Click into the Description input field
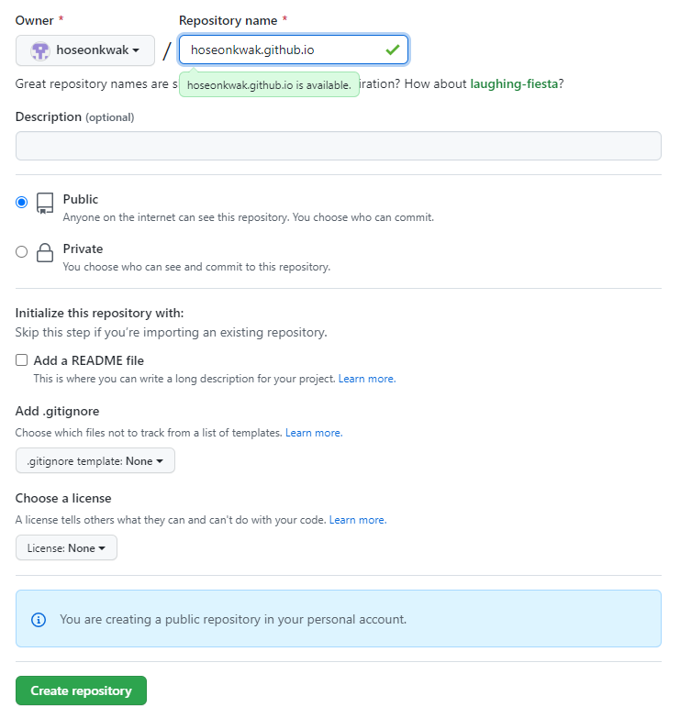 click(x=338, y=146)
